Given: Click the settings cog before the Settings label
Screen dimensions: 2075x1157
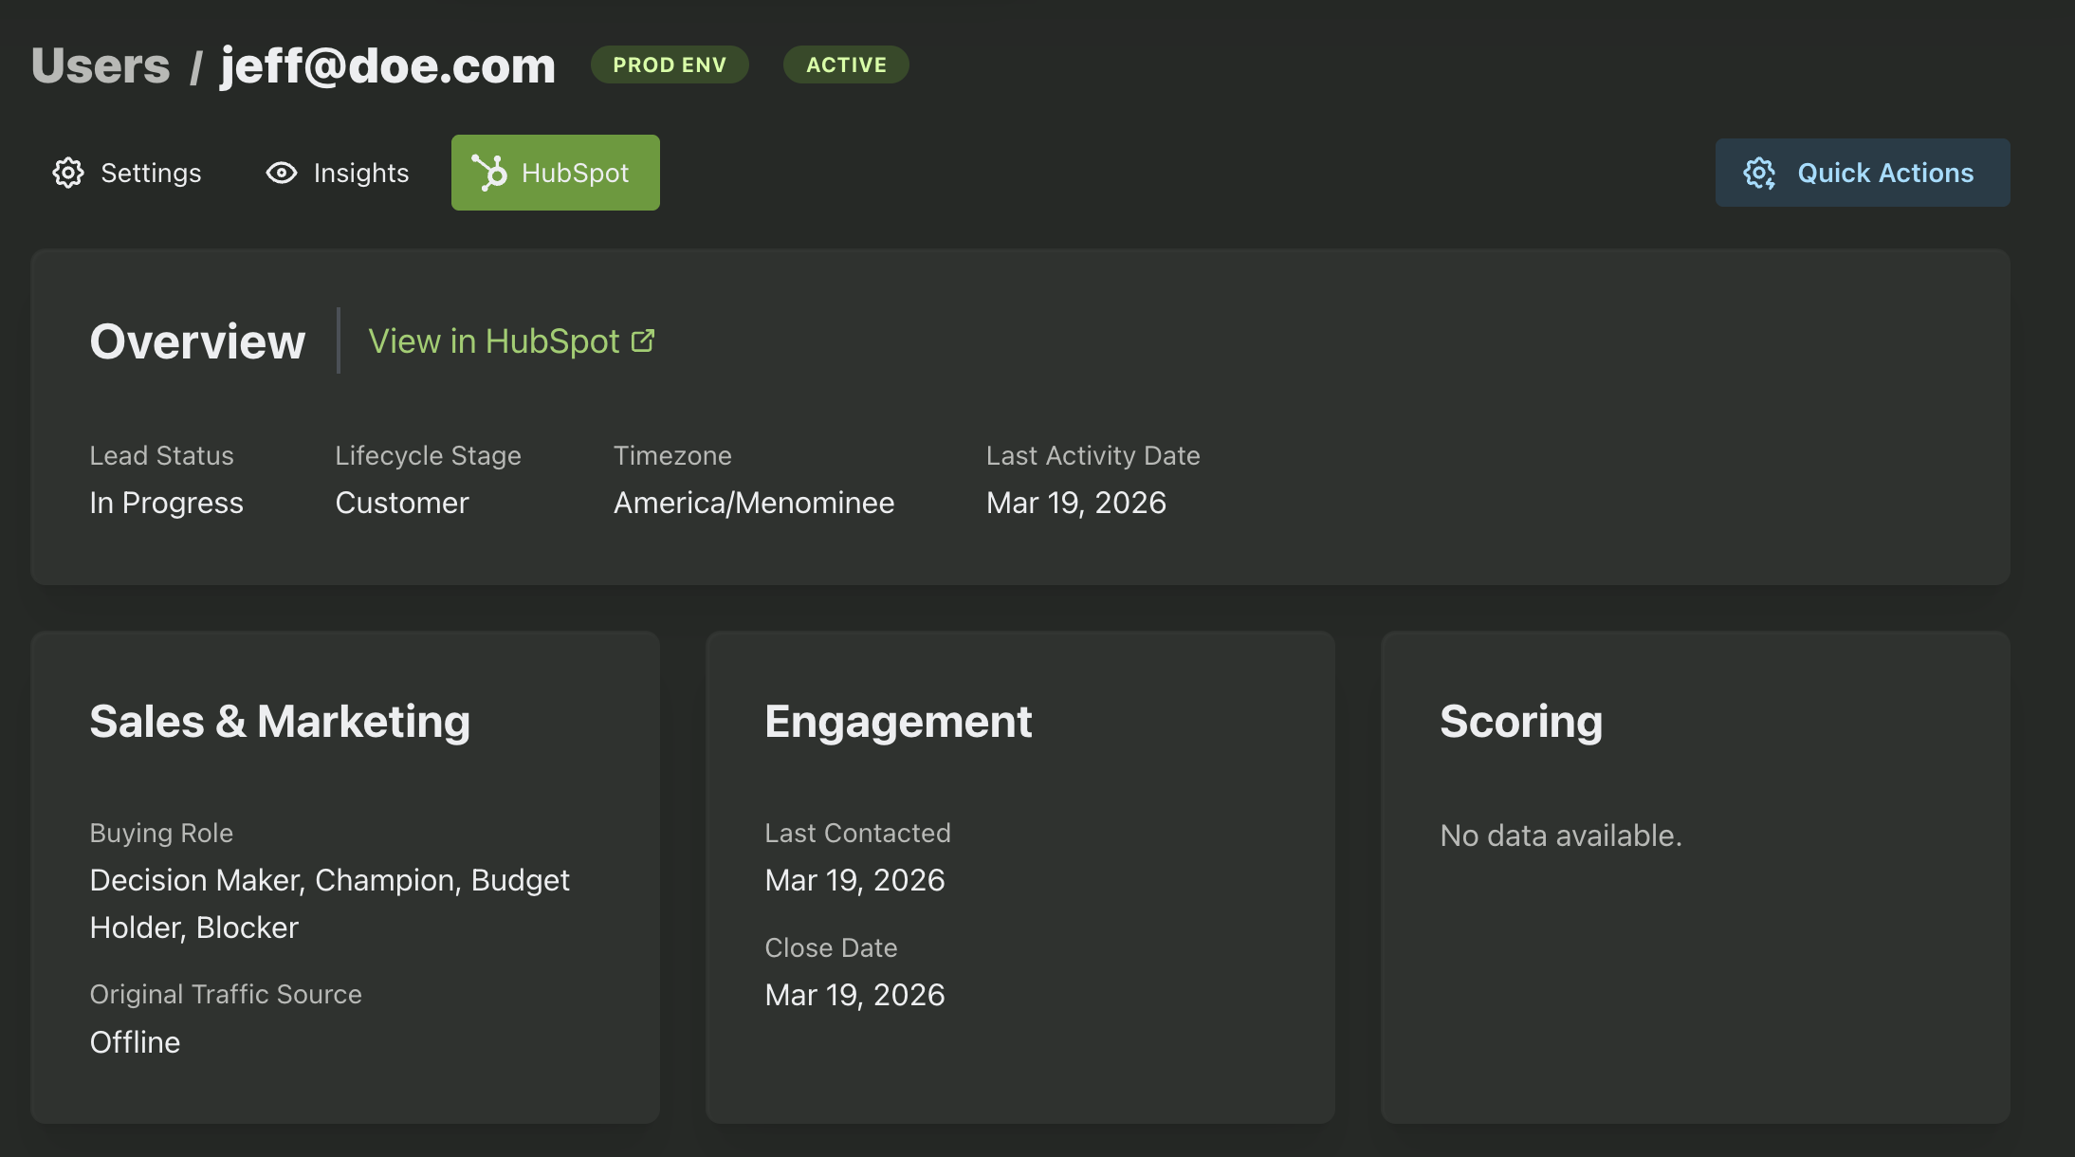Looking at the screenshot, I should coord(67,173).
